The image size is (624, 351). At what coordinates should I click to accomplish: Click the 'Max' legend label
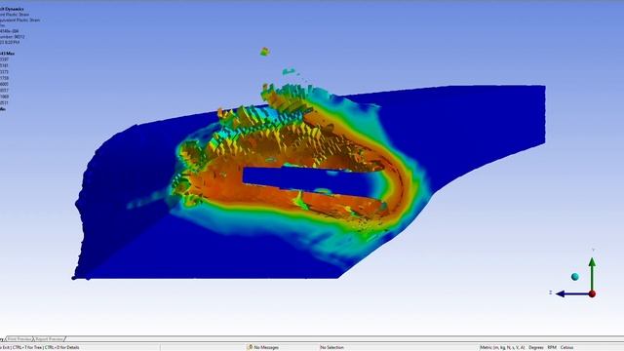pos(11,53)
